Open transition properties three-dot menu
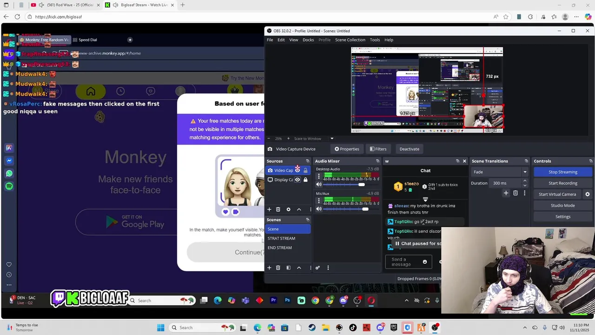The image size is (595, 335). (x=524, y=193)
